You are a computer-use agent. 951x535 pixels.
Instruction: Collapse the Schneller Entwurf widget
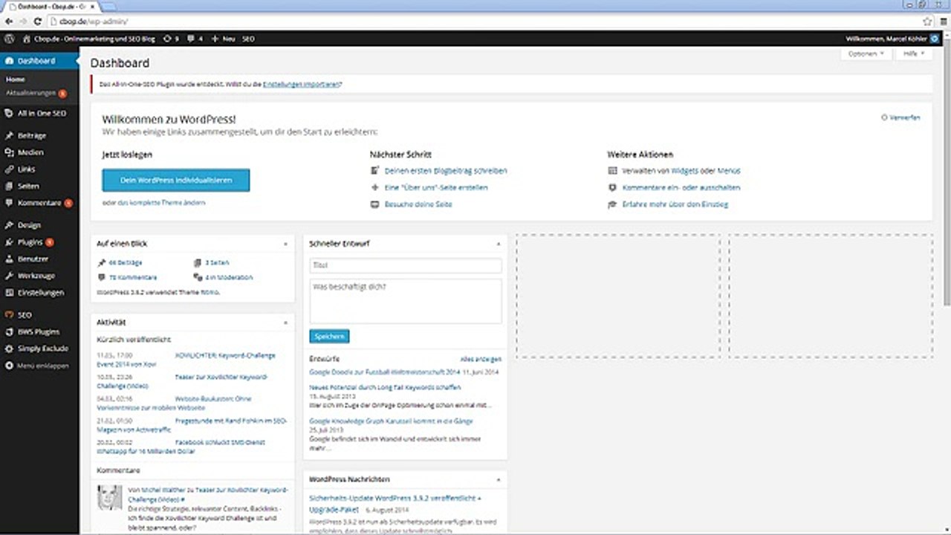tap(499, 244)
